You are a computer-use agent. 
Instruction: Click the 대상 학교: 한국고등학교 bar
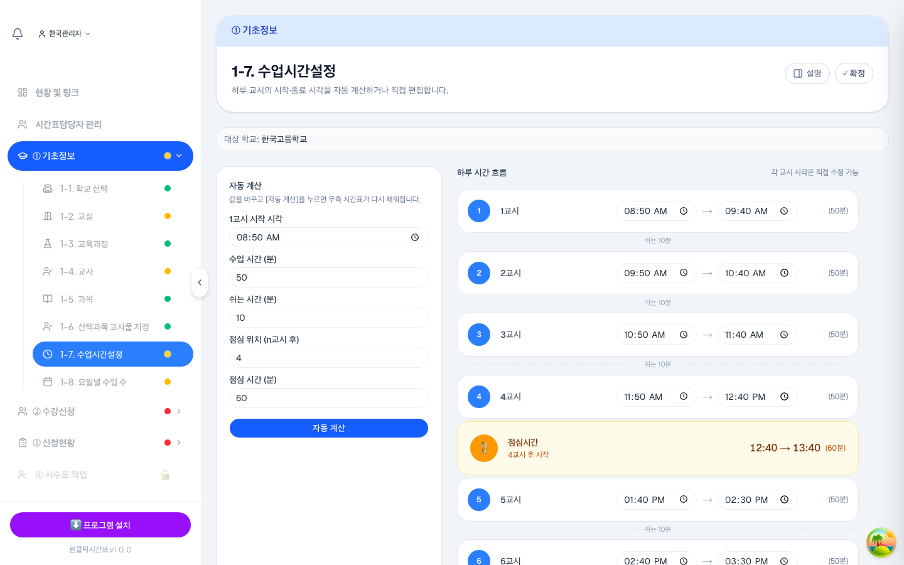[x=552, y=139]
